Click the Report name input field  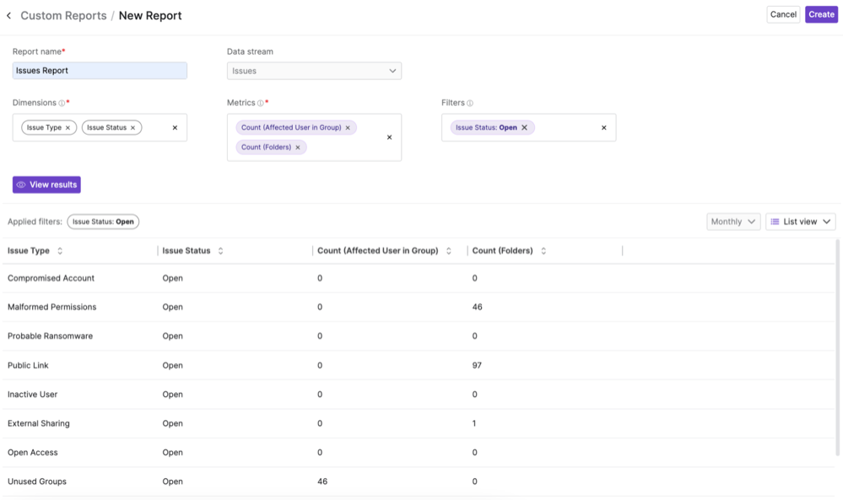(x=100, y=71)
